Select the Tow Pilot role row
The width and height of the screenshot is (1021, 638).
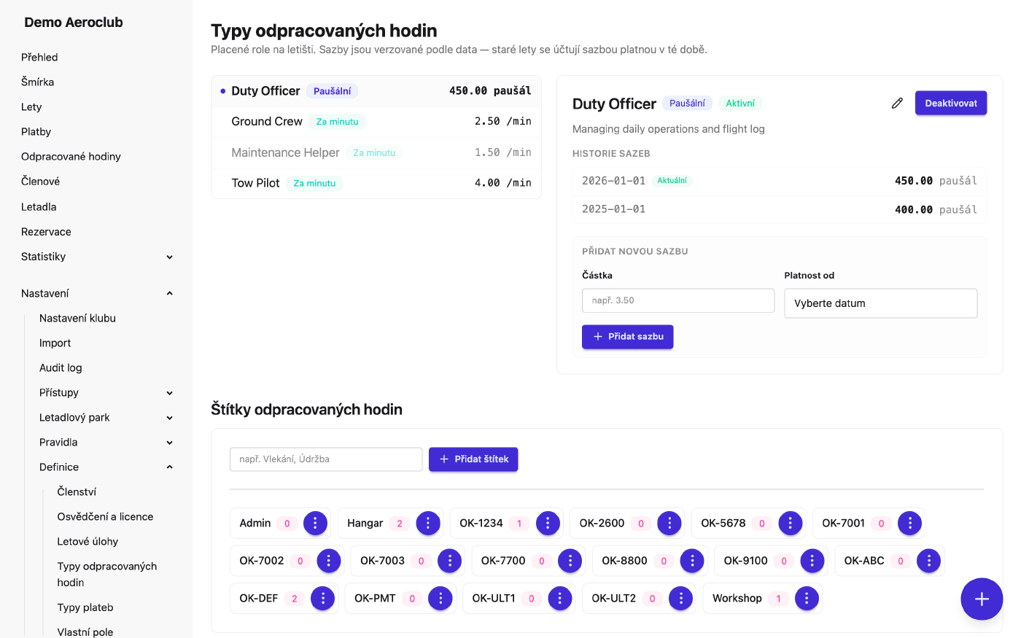coord(376,183)
